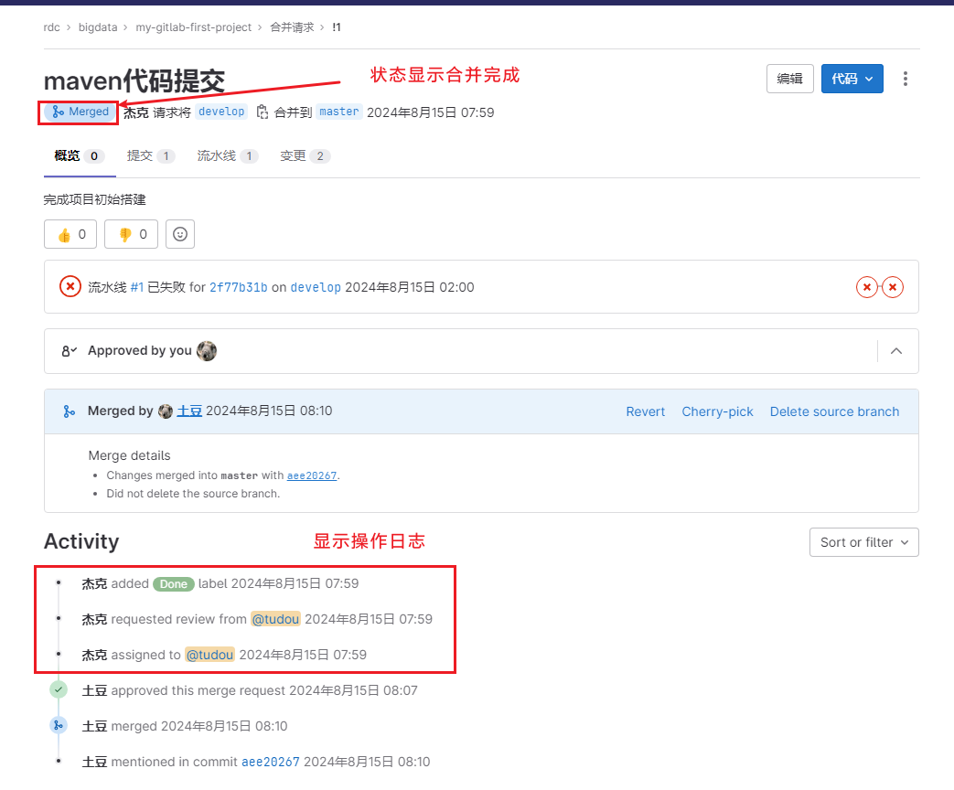The image size is (954, 790).
Task: Open the Sort or filter dropdown
Action: tap(864, 542)
